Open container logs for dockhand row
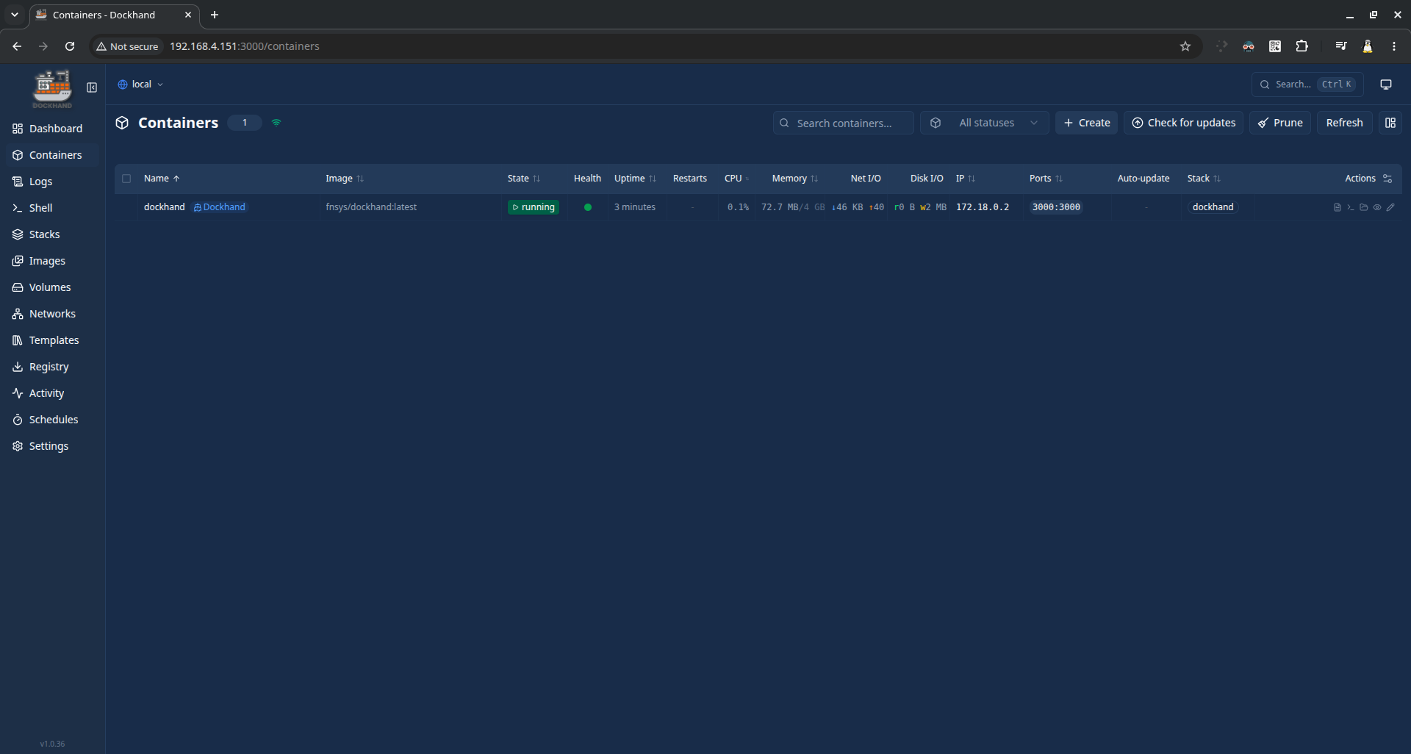Screen dimensions: 1411x754 point(1337,207)
